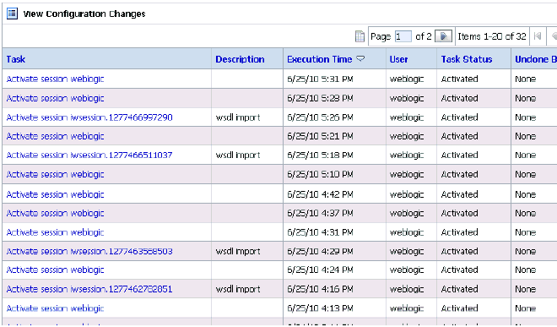The height and width of the screenshot is (327, 557).
Task: Click 'wsdl import' in the 5:18 PM row
Action: pos(238,155)
